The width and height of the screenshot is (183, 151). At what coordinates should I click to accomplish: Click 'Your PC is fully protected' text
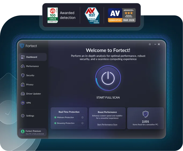[x=35, y=134]
